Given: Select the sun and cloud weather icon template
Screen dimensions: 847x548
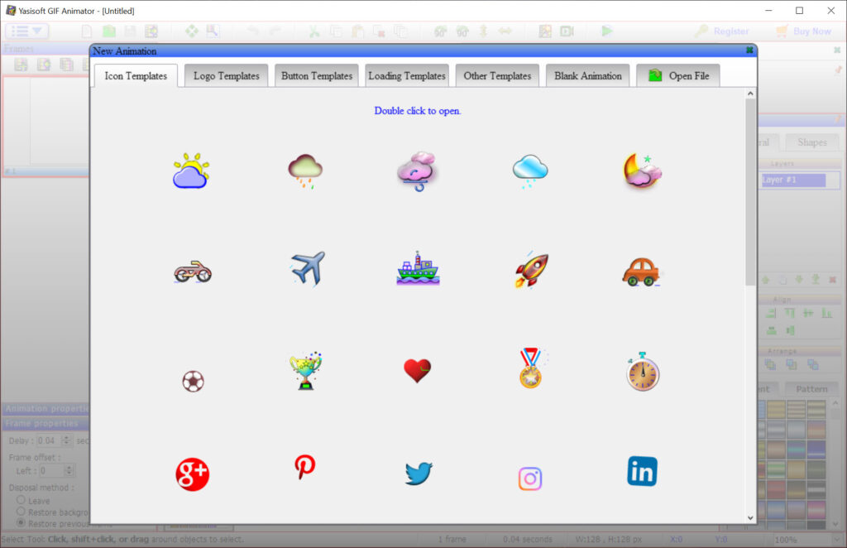Looking at the screenshot, I should (191, 171).
